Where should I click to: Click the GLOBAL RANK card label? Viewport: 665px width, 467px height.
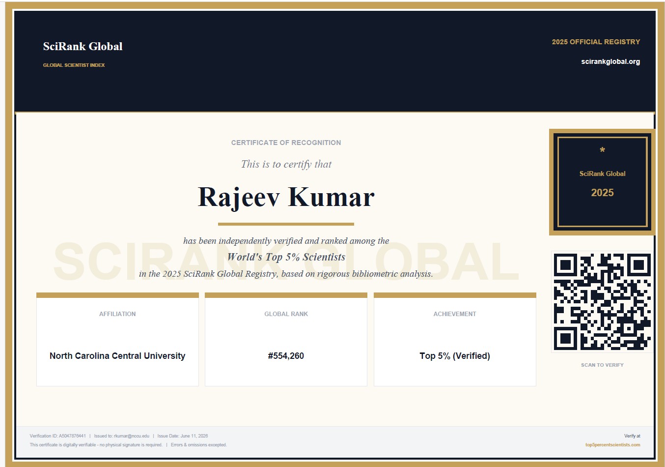[286, 314]
